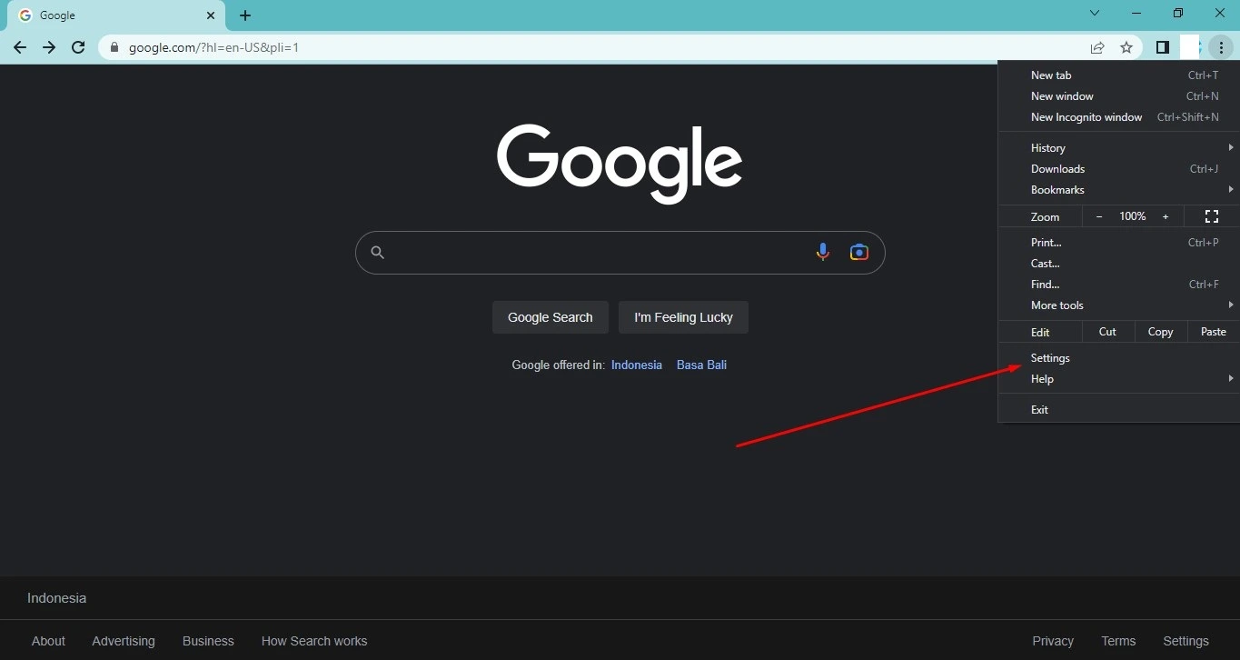
Task: Open the Advertising footer link
Action: click(x=124, y=641)
